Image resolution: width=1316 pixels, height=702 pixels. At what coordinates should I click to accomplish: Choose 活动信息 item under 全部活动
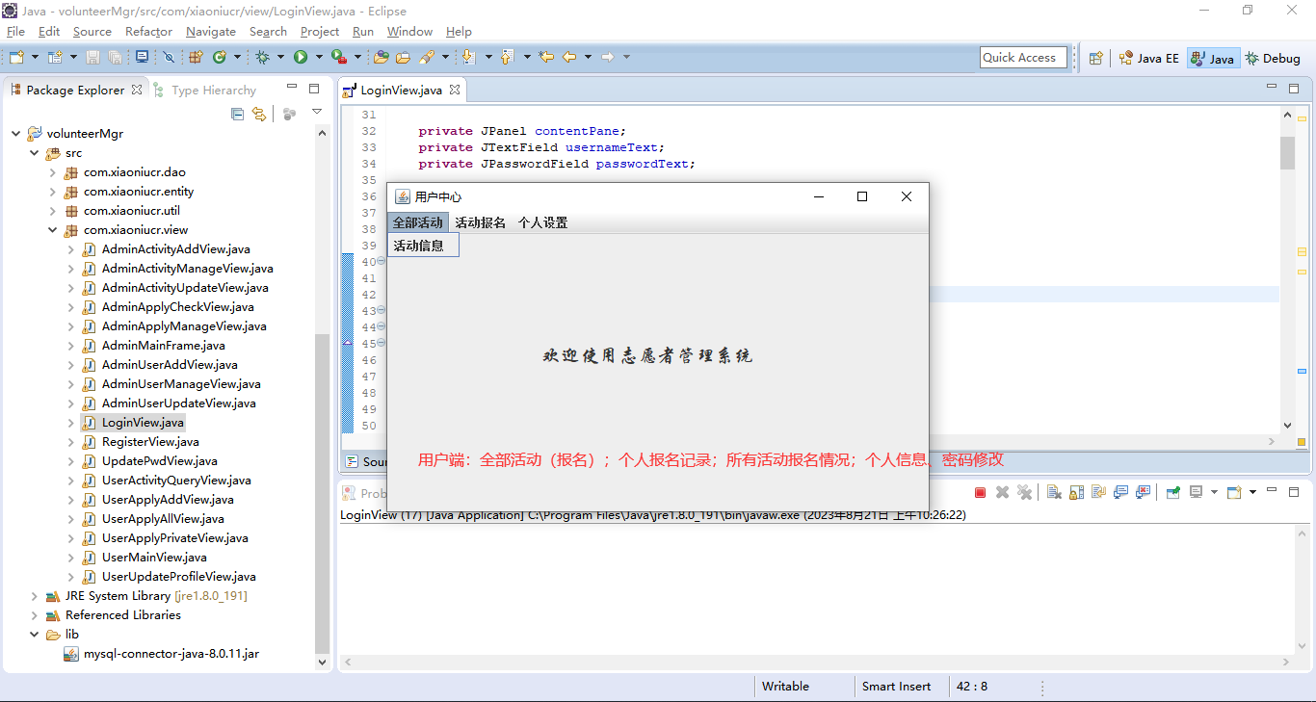click(424, 246)
